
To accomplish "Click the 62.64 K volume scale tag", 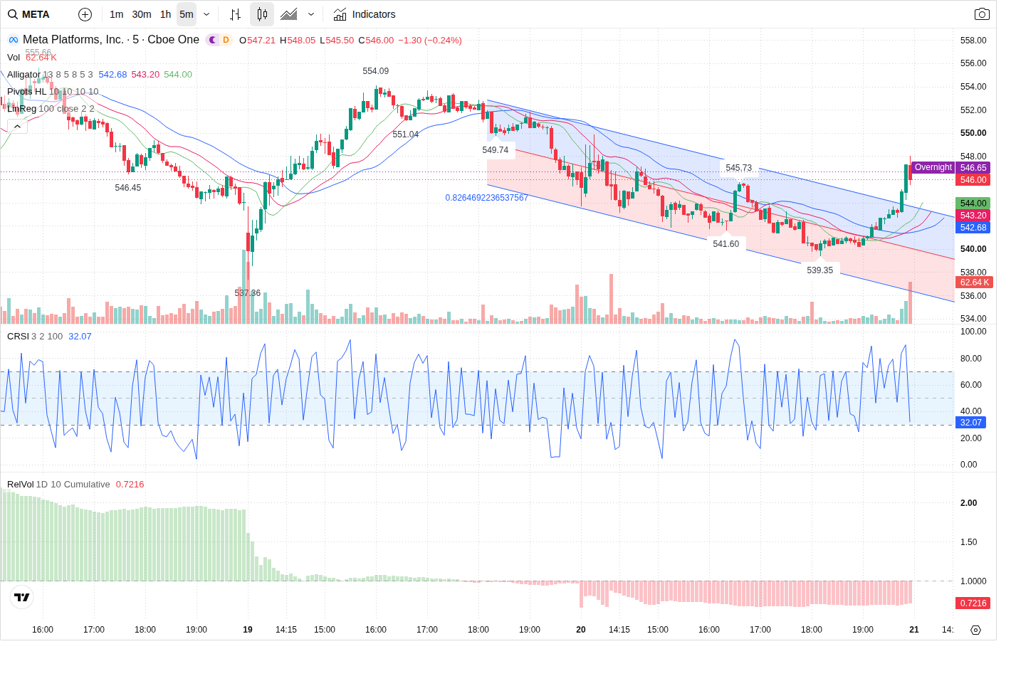I will tap(975, 282).
